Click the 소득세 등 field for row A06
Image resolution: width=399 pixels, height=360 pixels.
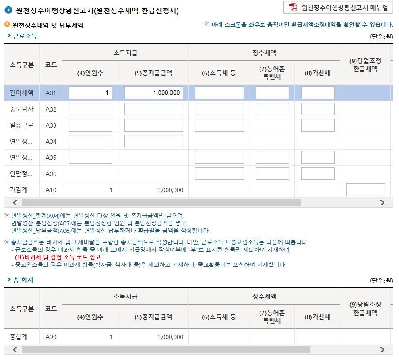219,174
